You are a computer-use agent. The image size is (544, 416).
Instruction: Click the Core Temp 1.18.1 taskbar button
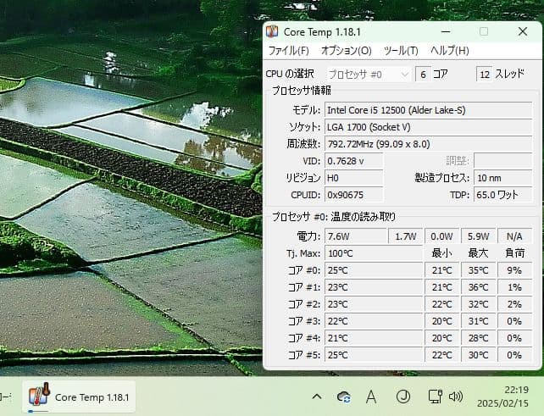(x=79, y=397)
